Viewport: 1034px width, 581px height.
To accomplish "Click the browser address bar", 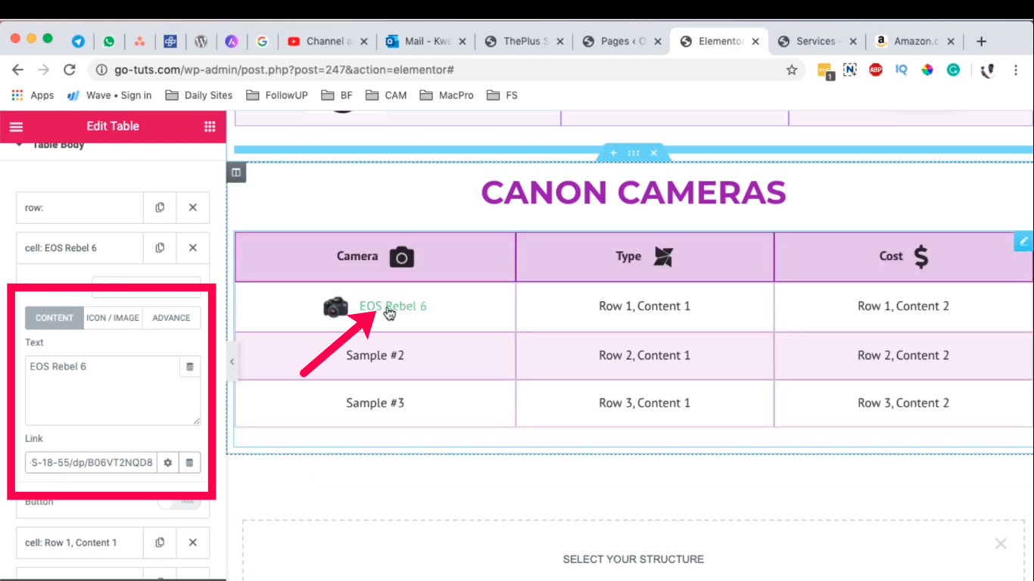I will click(447, 70).
